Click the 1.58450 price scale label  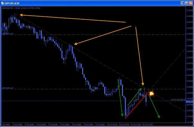tap(190, 87)
